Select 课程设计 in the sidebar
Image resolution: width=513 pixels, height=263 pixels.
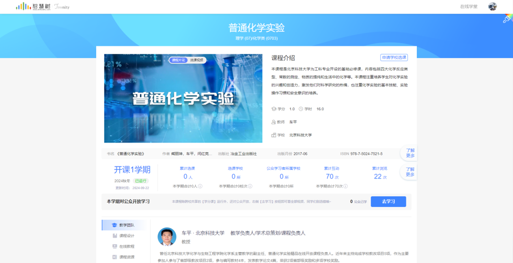[127, 236]
